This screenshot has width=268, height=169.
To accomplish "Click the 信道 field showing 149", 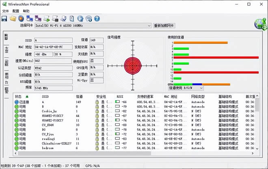I will coord(97,40).
